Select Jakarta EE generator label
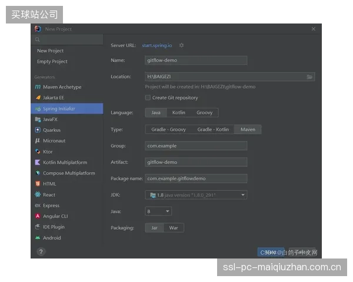The image size is (353, 282). [x=54, y=98]
